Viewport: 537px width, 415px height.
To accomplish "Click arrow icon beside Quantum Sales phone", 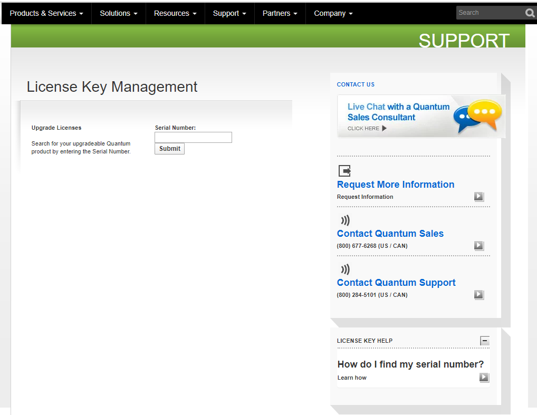I will pyautogui.click(x=478, y=246).
